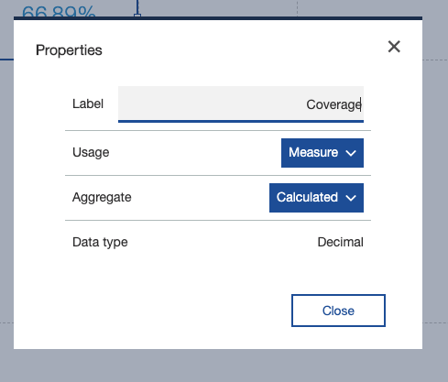Click the Aggregate row caption

click(102, 198)
